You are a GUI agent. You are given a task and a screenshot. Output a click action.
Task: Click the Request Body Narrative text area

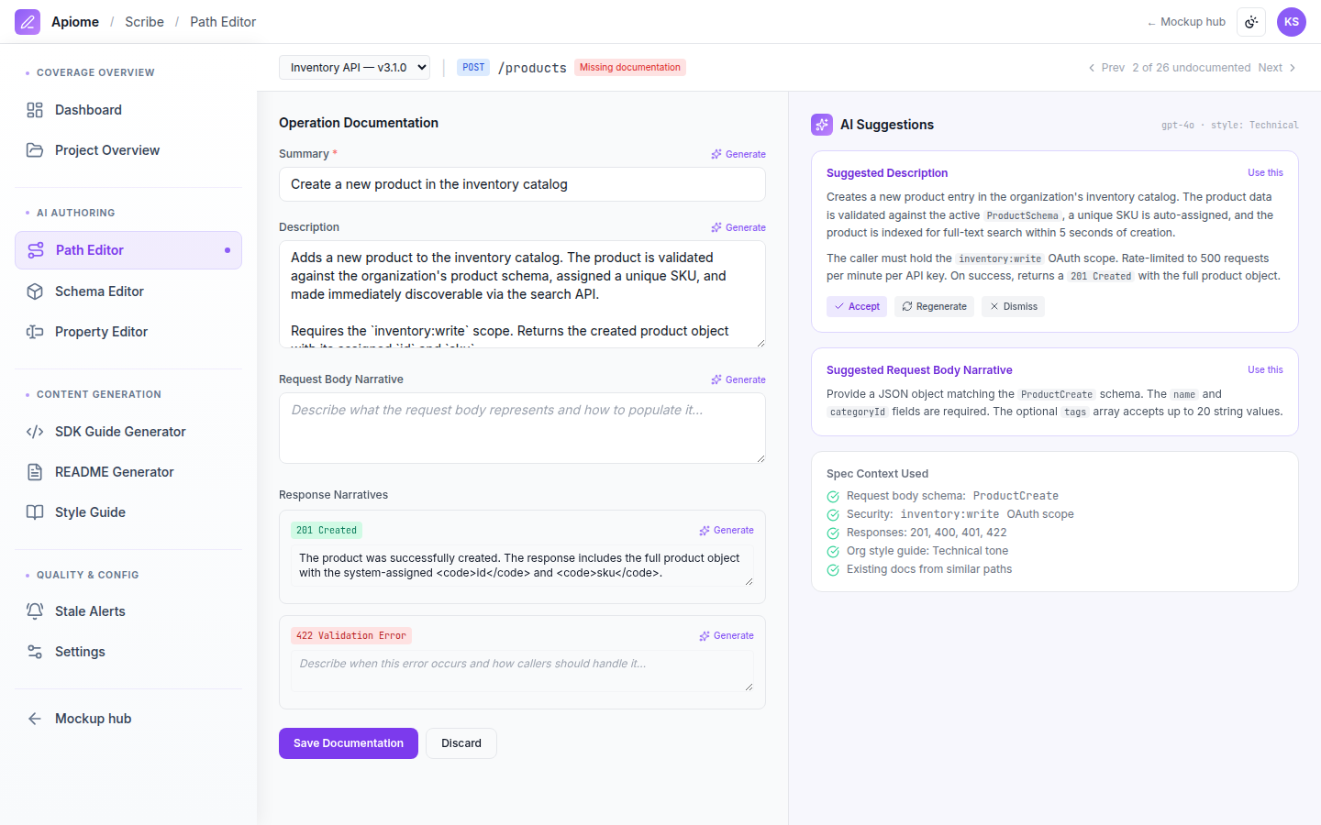tap(522, 428)
